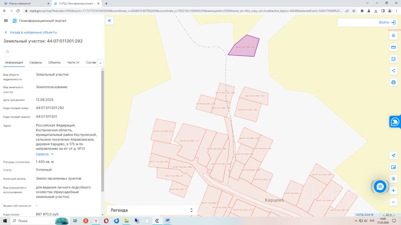Viewport: 401px width, 225px height.
Task: Expand the Легенда dropdown
Action: coord(152,210)
